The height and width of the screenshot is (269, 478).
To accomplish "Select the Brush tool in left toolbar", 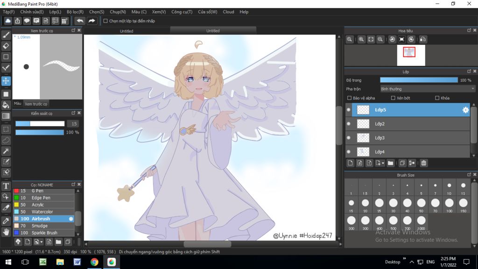I will tap(6, 35).
